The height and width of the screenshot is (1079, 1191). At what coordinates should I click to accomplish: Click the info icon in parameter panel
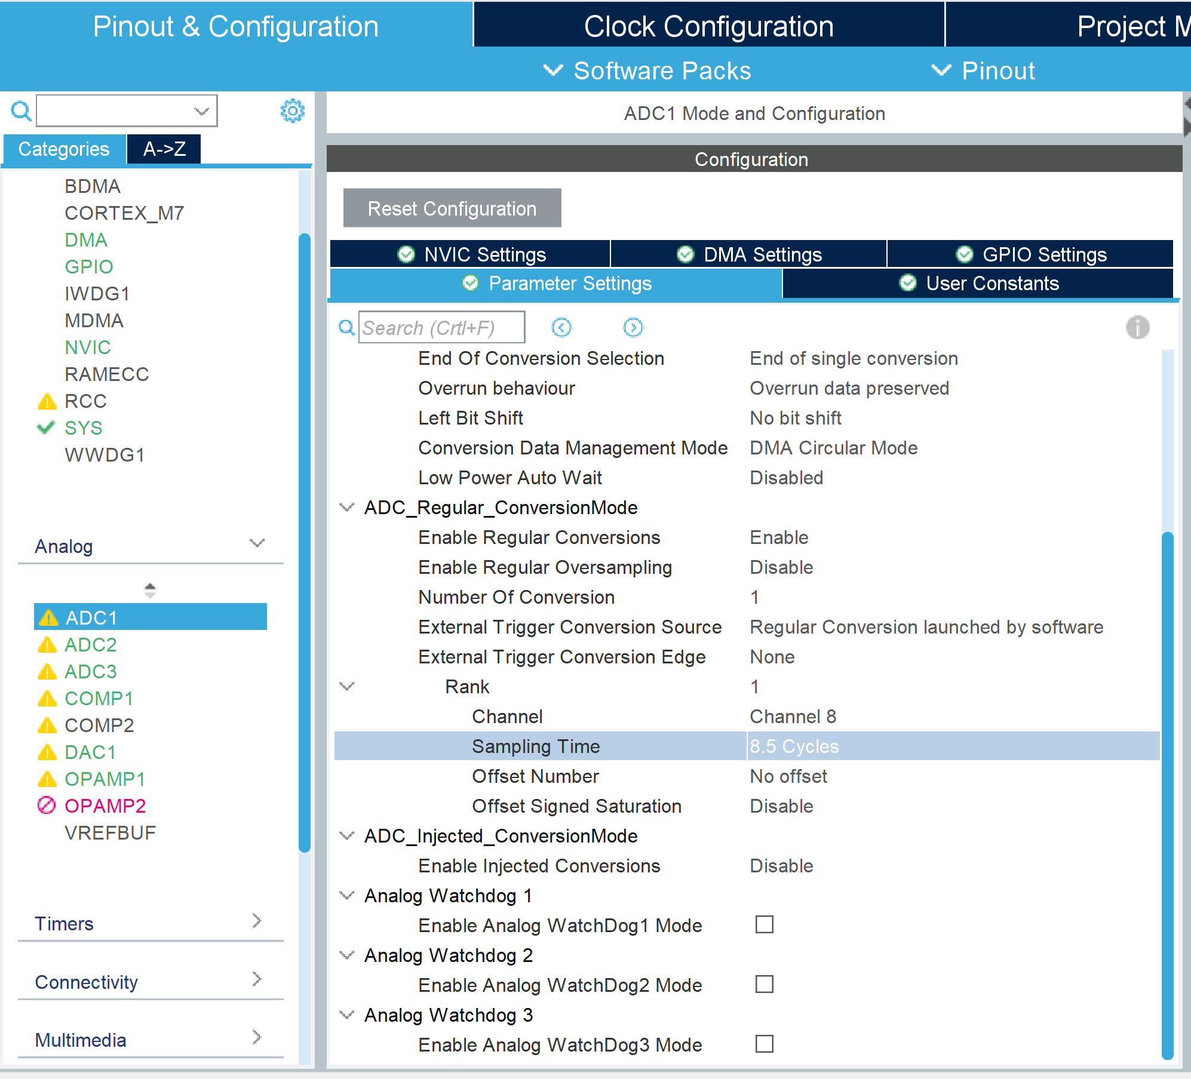[1137, 327]
